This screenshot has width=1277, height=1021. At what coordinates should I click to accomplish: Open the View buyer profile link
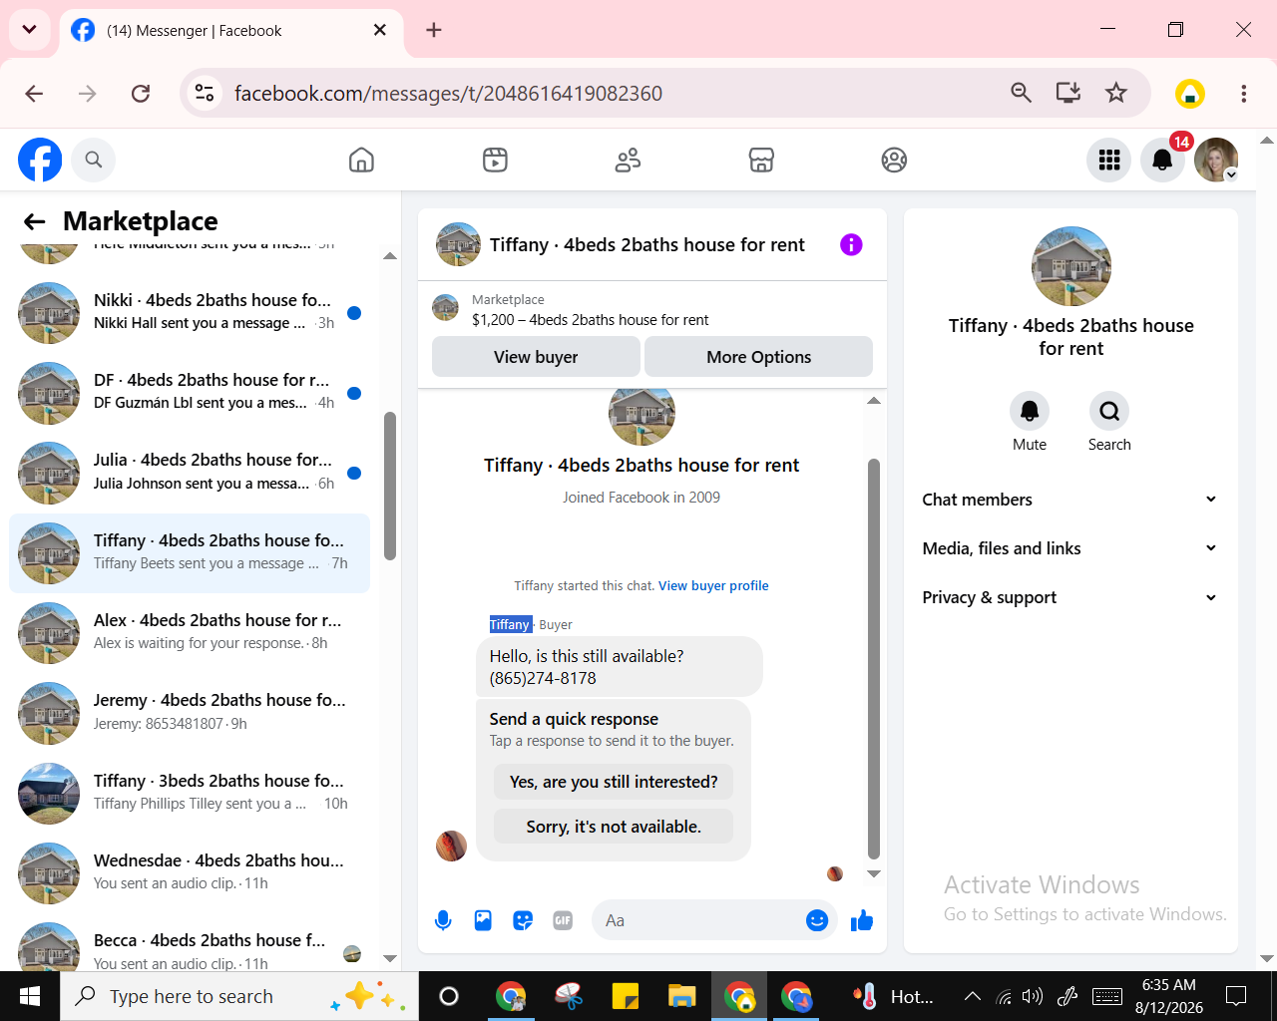[713, 586]
